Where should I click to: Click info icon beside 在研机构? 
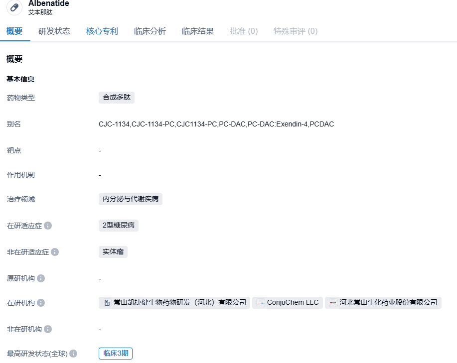pyautogui.click(x=41, y=303)
